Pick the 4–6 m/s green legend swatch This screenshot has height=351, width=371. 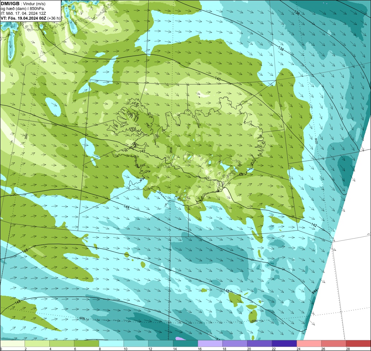[x=62, y=344]
